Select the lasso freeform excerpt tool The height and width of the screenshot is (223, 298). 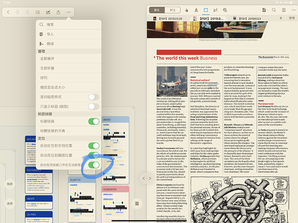pos(215,10)
